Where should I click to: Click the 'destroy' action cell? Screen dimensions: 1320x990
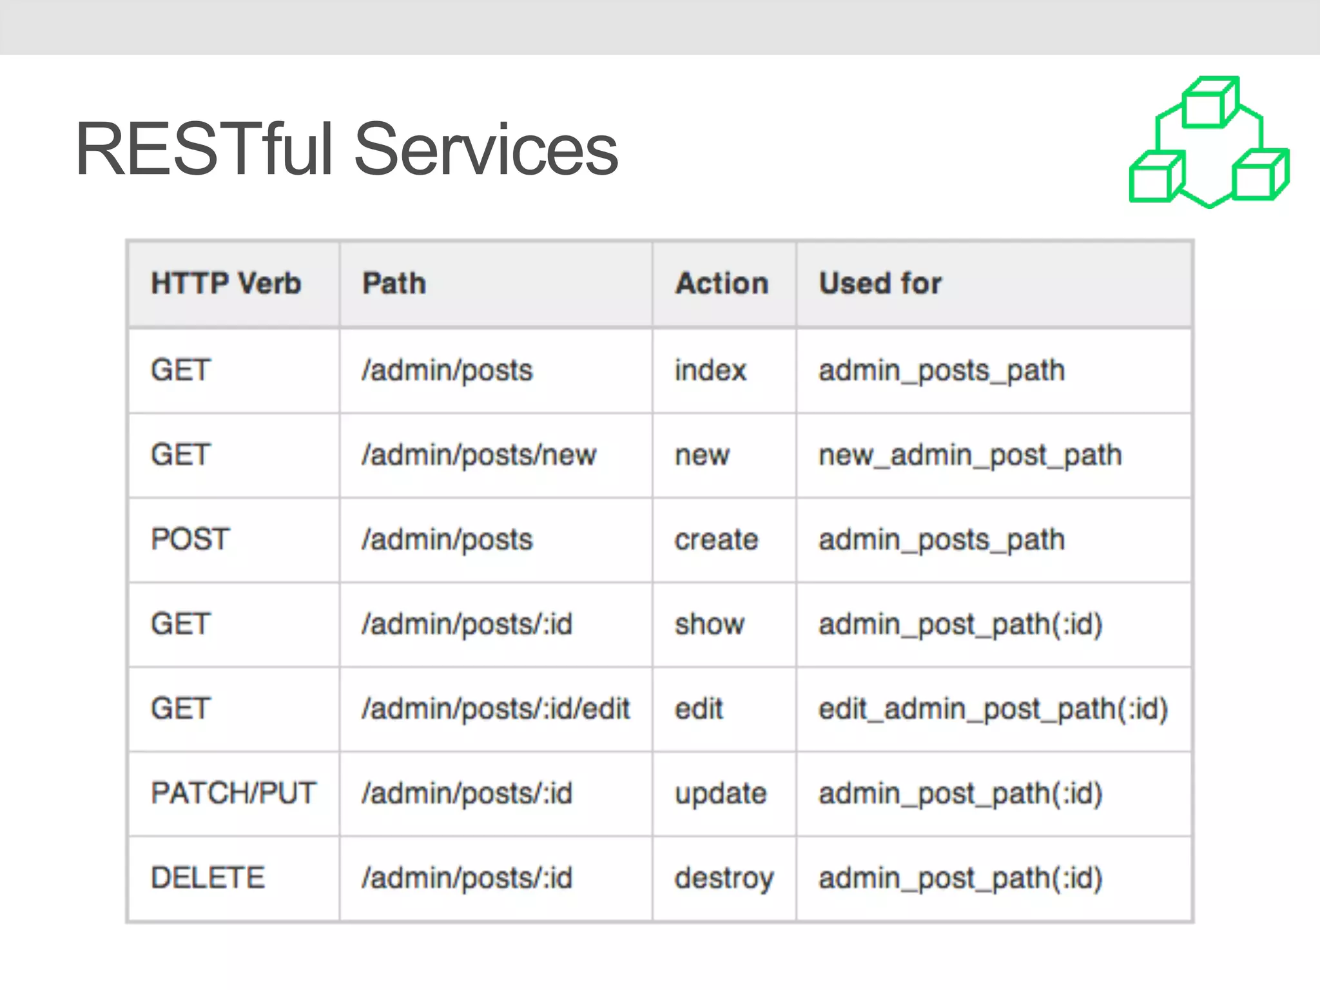[724, 879]
